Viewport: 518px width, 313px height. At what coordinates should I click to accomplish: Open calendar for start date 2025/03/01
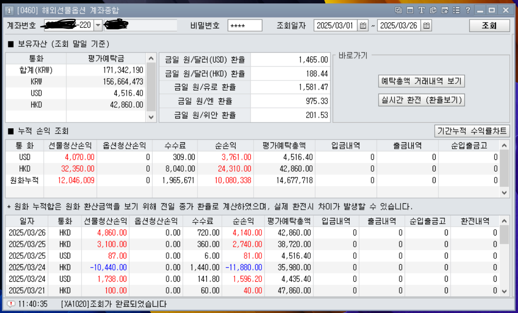[363, 25]
